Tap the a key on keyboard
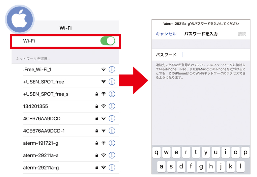This screenshot has width=257, height=177. pos(161,166)
